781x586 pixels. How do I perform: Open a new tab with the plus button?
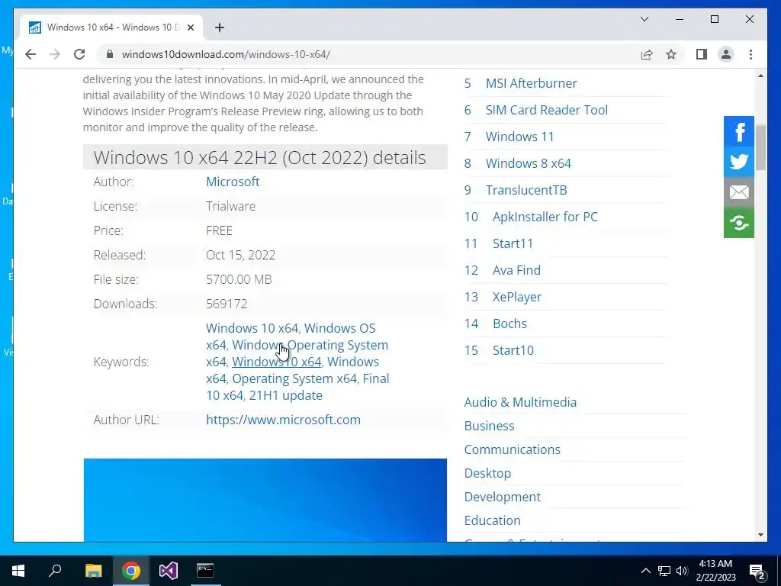pos(220,27)
